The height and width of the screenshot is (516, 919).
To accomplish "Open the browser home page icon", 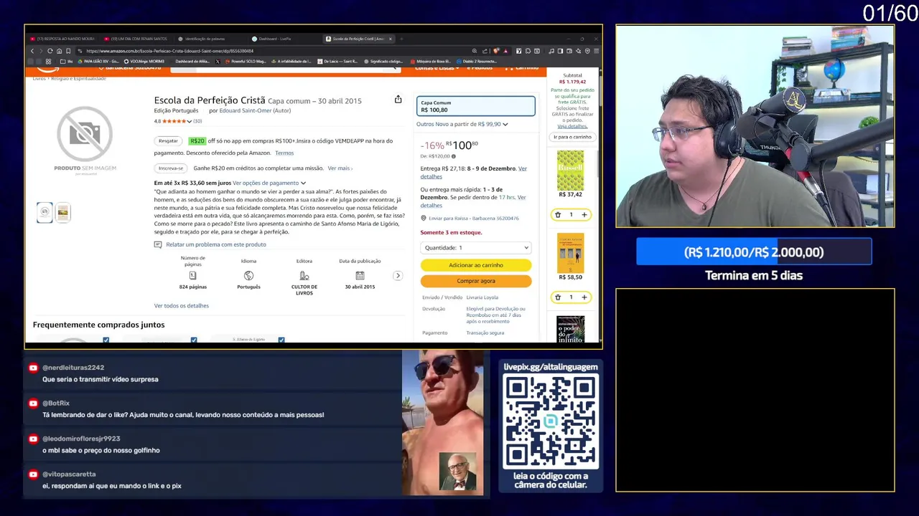I will [59, 51].
